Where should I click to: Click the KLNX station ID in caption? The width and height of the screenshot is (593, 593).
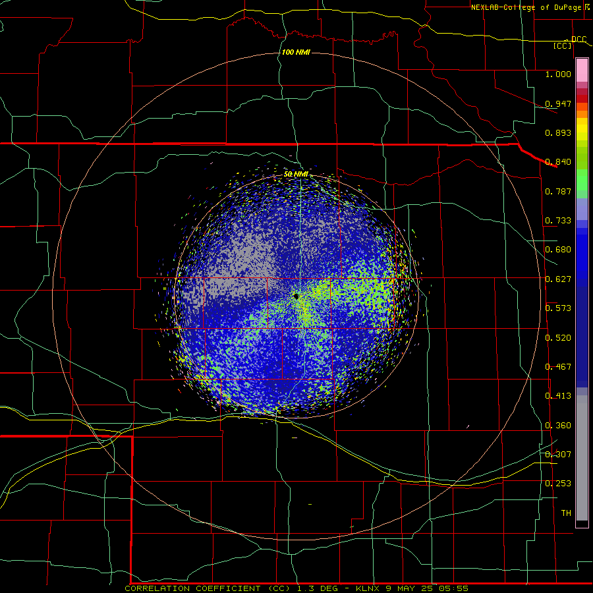click(368, 588)
